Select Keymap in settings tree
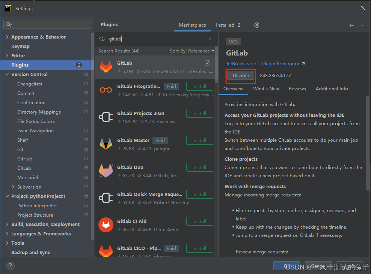This screenshot has height=274, width=371. click(x=20, y=46)
